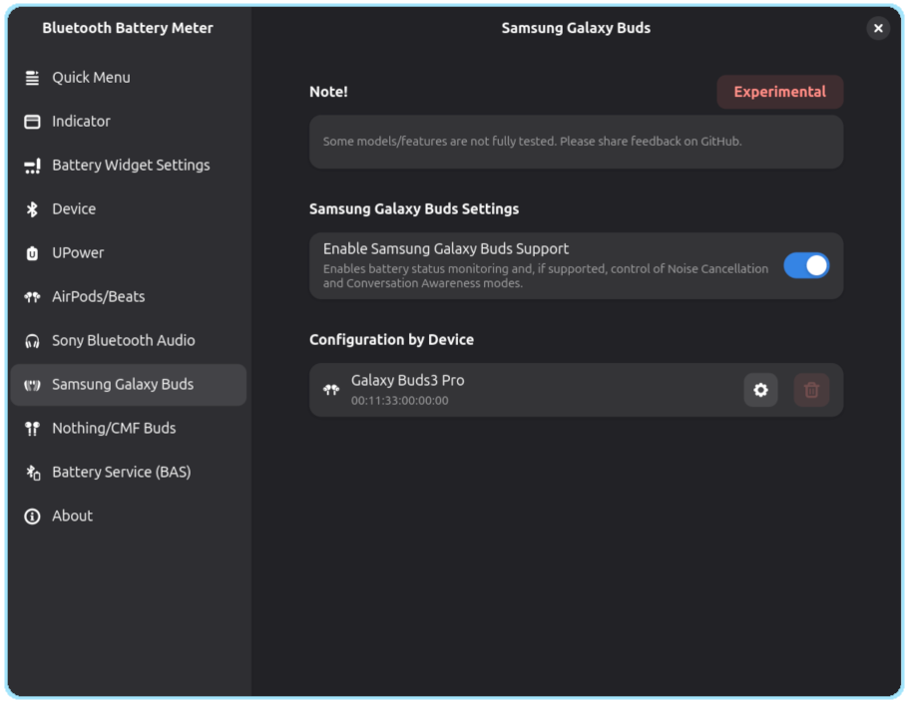
Task: Click the Battery Widget Settings icon
Action: 33,166
